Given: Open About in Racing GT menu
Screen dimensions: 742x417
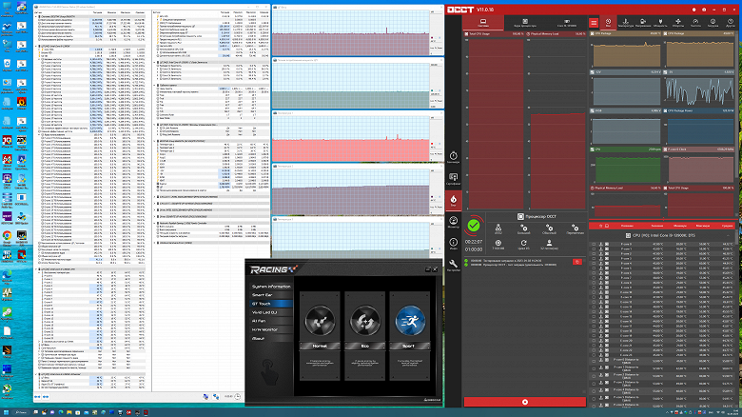Looking at the screenshot, I should coord(271,338).
